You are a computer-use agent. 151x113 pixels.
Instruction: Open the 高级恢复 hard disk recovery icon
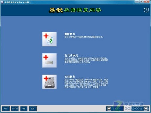point(50,82)
